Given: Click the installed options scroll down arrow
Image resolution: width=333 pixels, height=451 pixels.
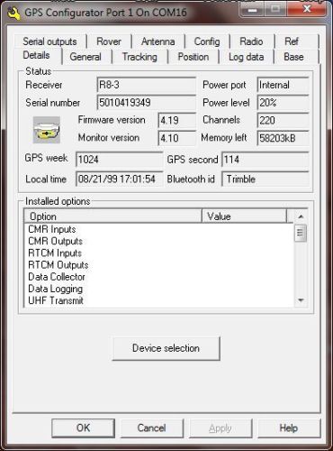Looking at the screenshot, I should point(301,300).
